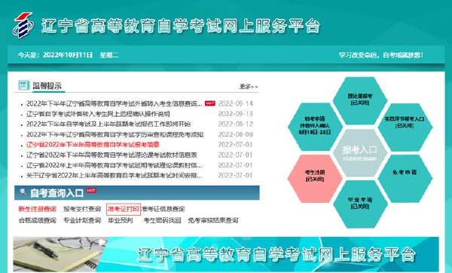This screenshot has height=273, width=452.
Task: Click the 温馨提示 notice board icon
Action: 23,85
